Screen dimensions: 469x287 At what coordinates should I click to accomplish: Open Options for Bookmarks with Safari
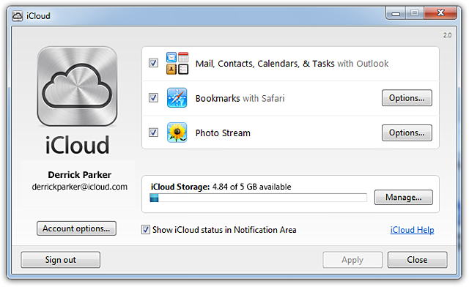coord(407,98)
